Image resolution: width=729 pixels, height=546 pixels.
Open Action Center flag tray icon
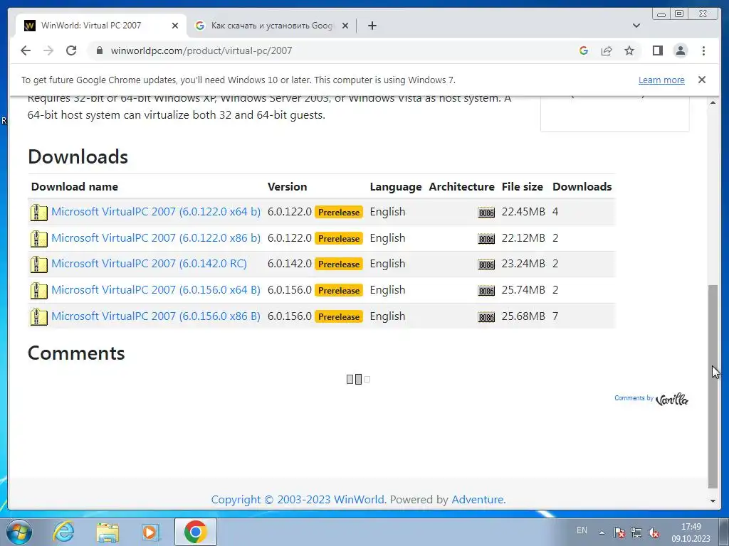619,532
